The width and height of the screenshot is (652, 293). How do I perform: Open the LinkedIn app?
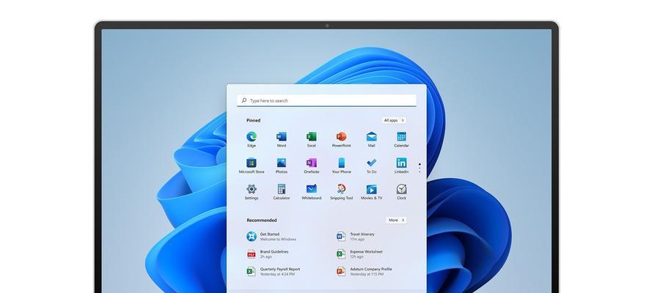coord(401,166)
